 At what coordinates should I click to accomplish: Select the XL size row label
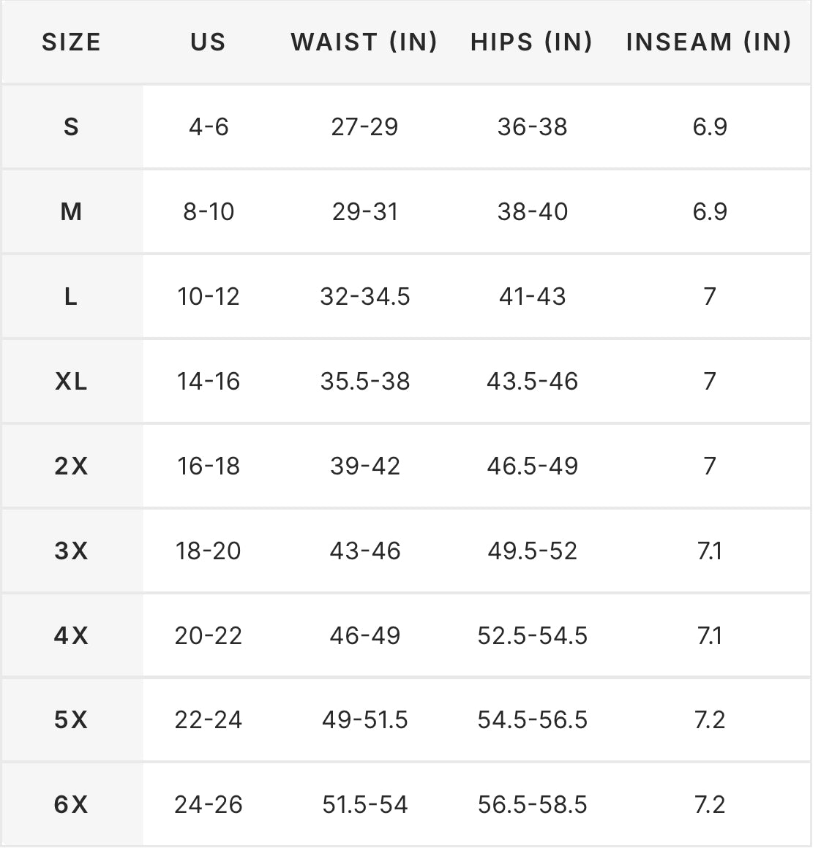pos(71,382)
